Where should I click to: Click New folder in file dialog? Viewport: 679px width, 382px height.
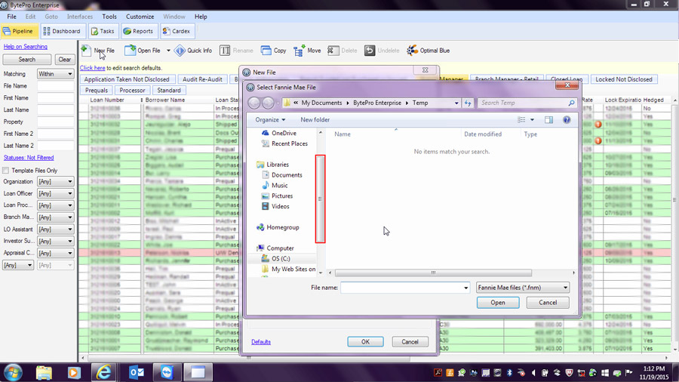[315, 119]
